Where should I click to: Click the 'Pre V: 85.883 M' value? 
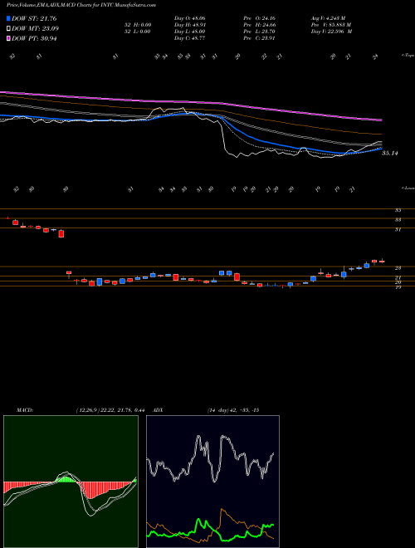pos(331,24)
